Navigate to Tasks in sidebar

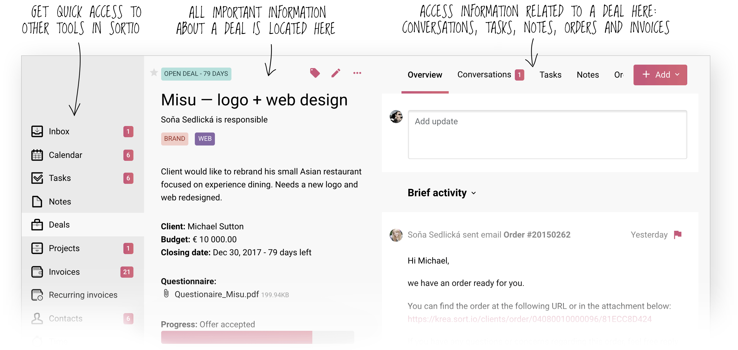(x=60, y=178)
